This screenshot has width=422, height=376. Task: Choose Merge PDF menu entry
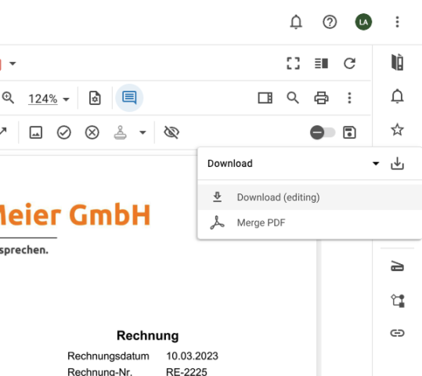pos(310,222)
